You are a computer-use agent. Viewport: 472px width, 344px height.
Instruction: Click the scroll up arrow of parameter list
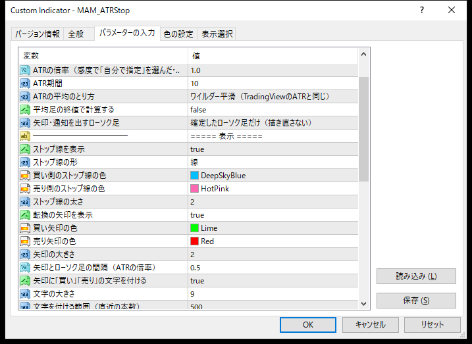pyautogui.click(x=363, y=55)
